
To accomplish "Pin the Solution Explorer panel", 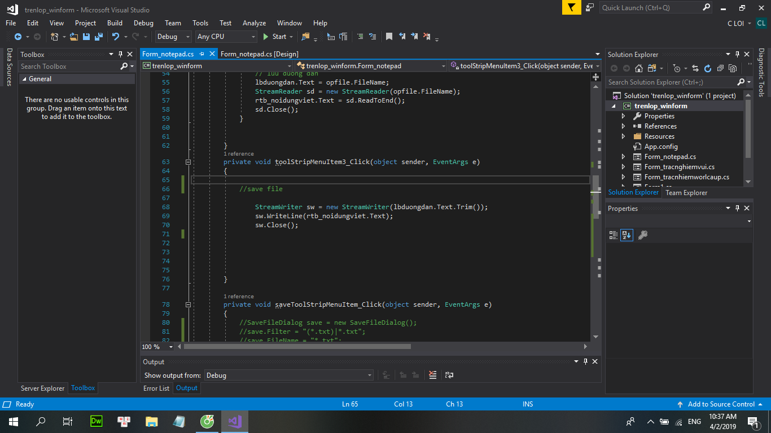I will click(x=738, y=54).
